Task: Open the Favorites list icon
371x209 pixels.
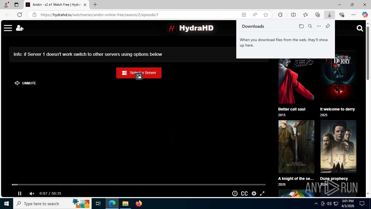Action: [x=306, y=15]
